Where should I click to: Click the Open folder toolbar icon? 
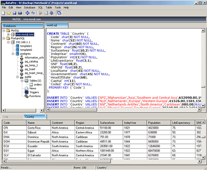click(x=9, y=13)
